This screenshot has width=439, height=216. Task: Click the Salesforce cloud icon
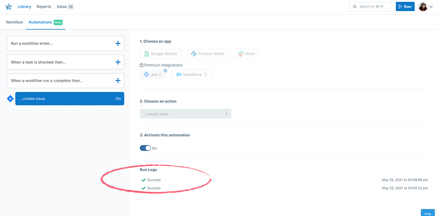pos(179,74)
